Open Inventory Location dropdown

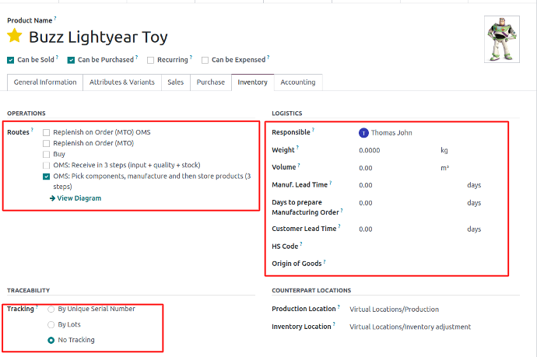coord(410,327)
